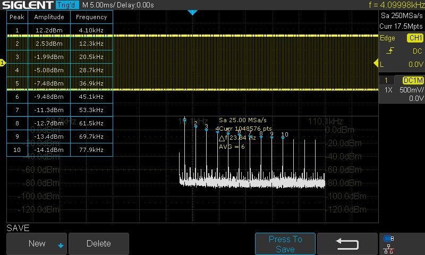Click the 110.1kHz FFT span label

[x=325, y=121]
